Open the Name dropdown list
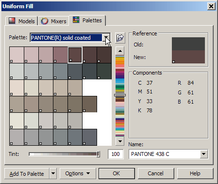This screenshot has width=218, height=184. 204,154
